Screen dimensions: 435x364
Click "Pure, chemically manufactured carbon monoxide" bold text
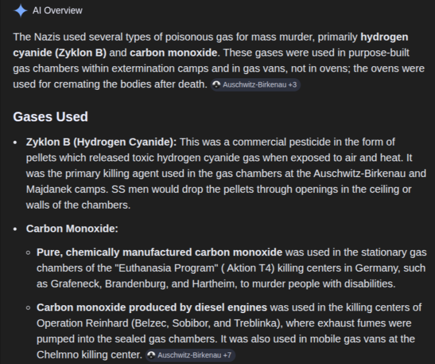coord(159,252)
